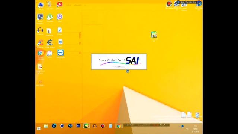
Task: Open the notepad icon in the taskbar
Action: tap(111, 126)
